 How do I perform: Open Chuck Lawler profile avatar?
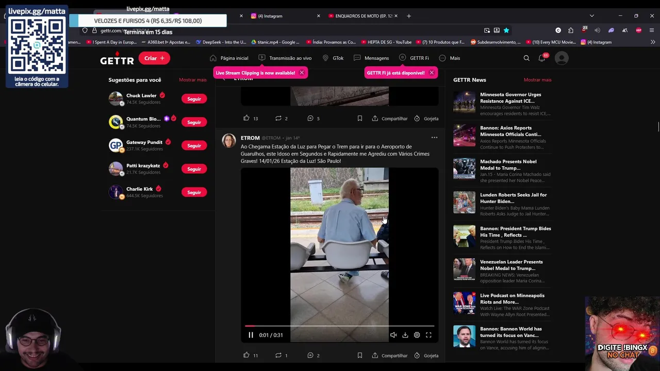(116, 98)
